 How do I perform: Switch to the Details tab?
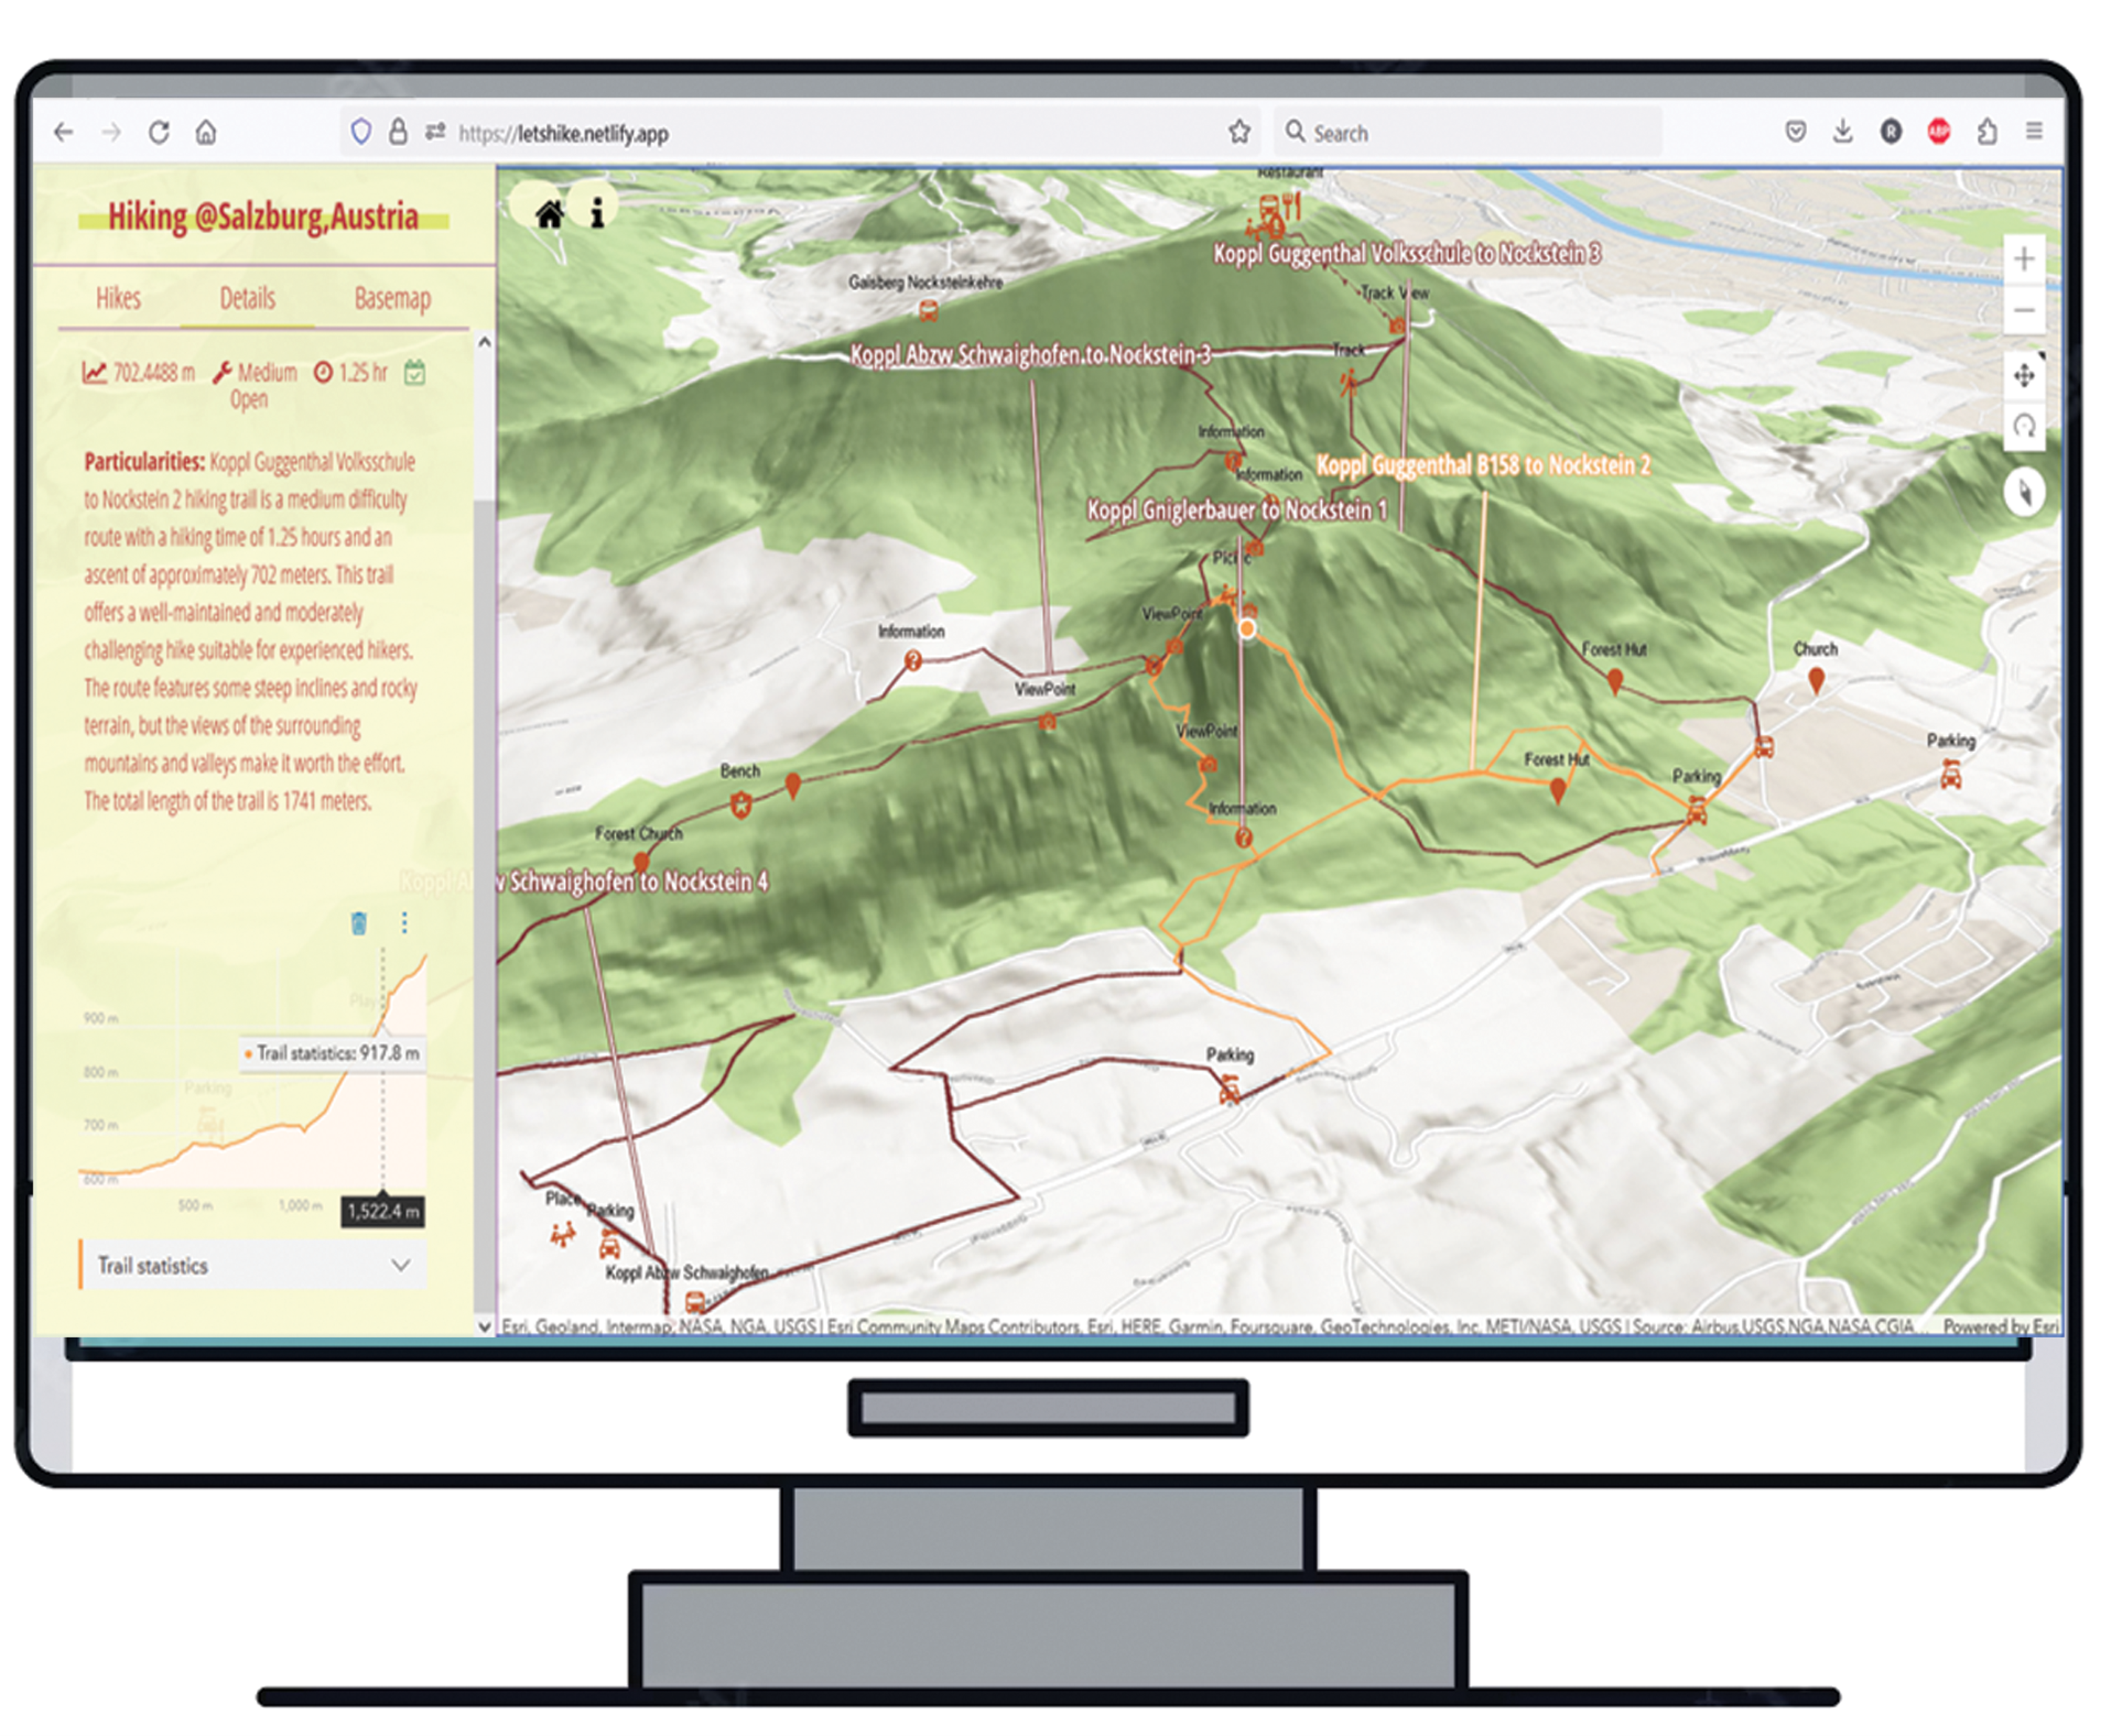tap(247, 298)
